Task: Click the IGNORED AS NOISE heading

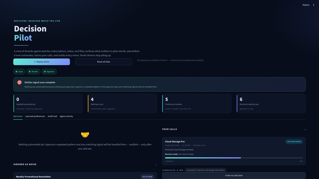Action: (25, 164)
